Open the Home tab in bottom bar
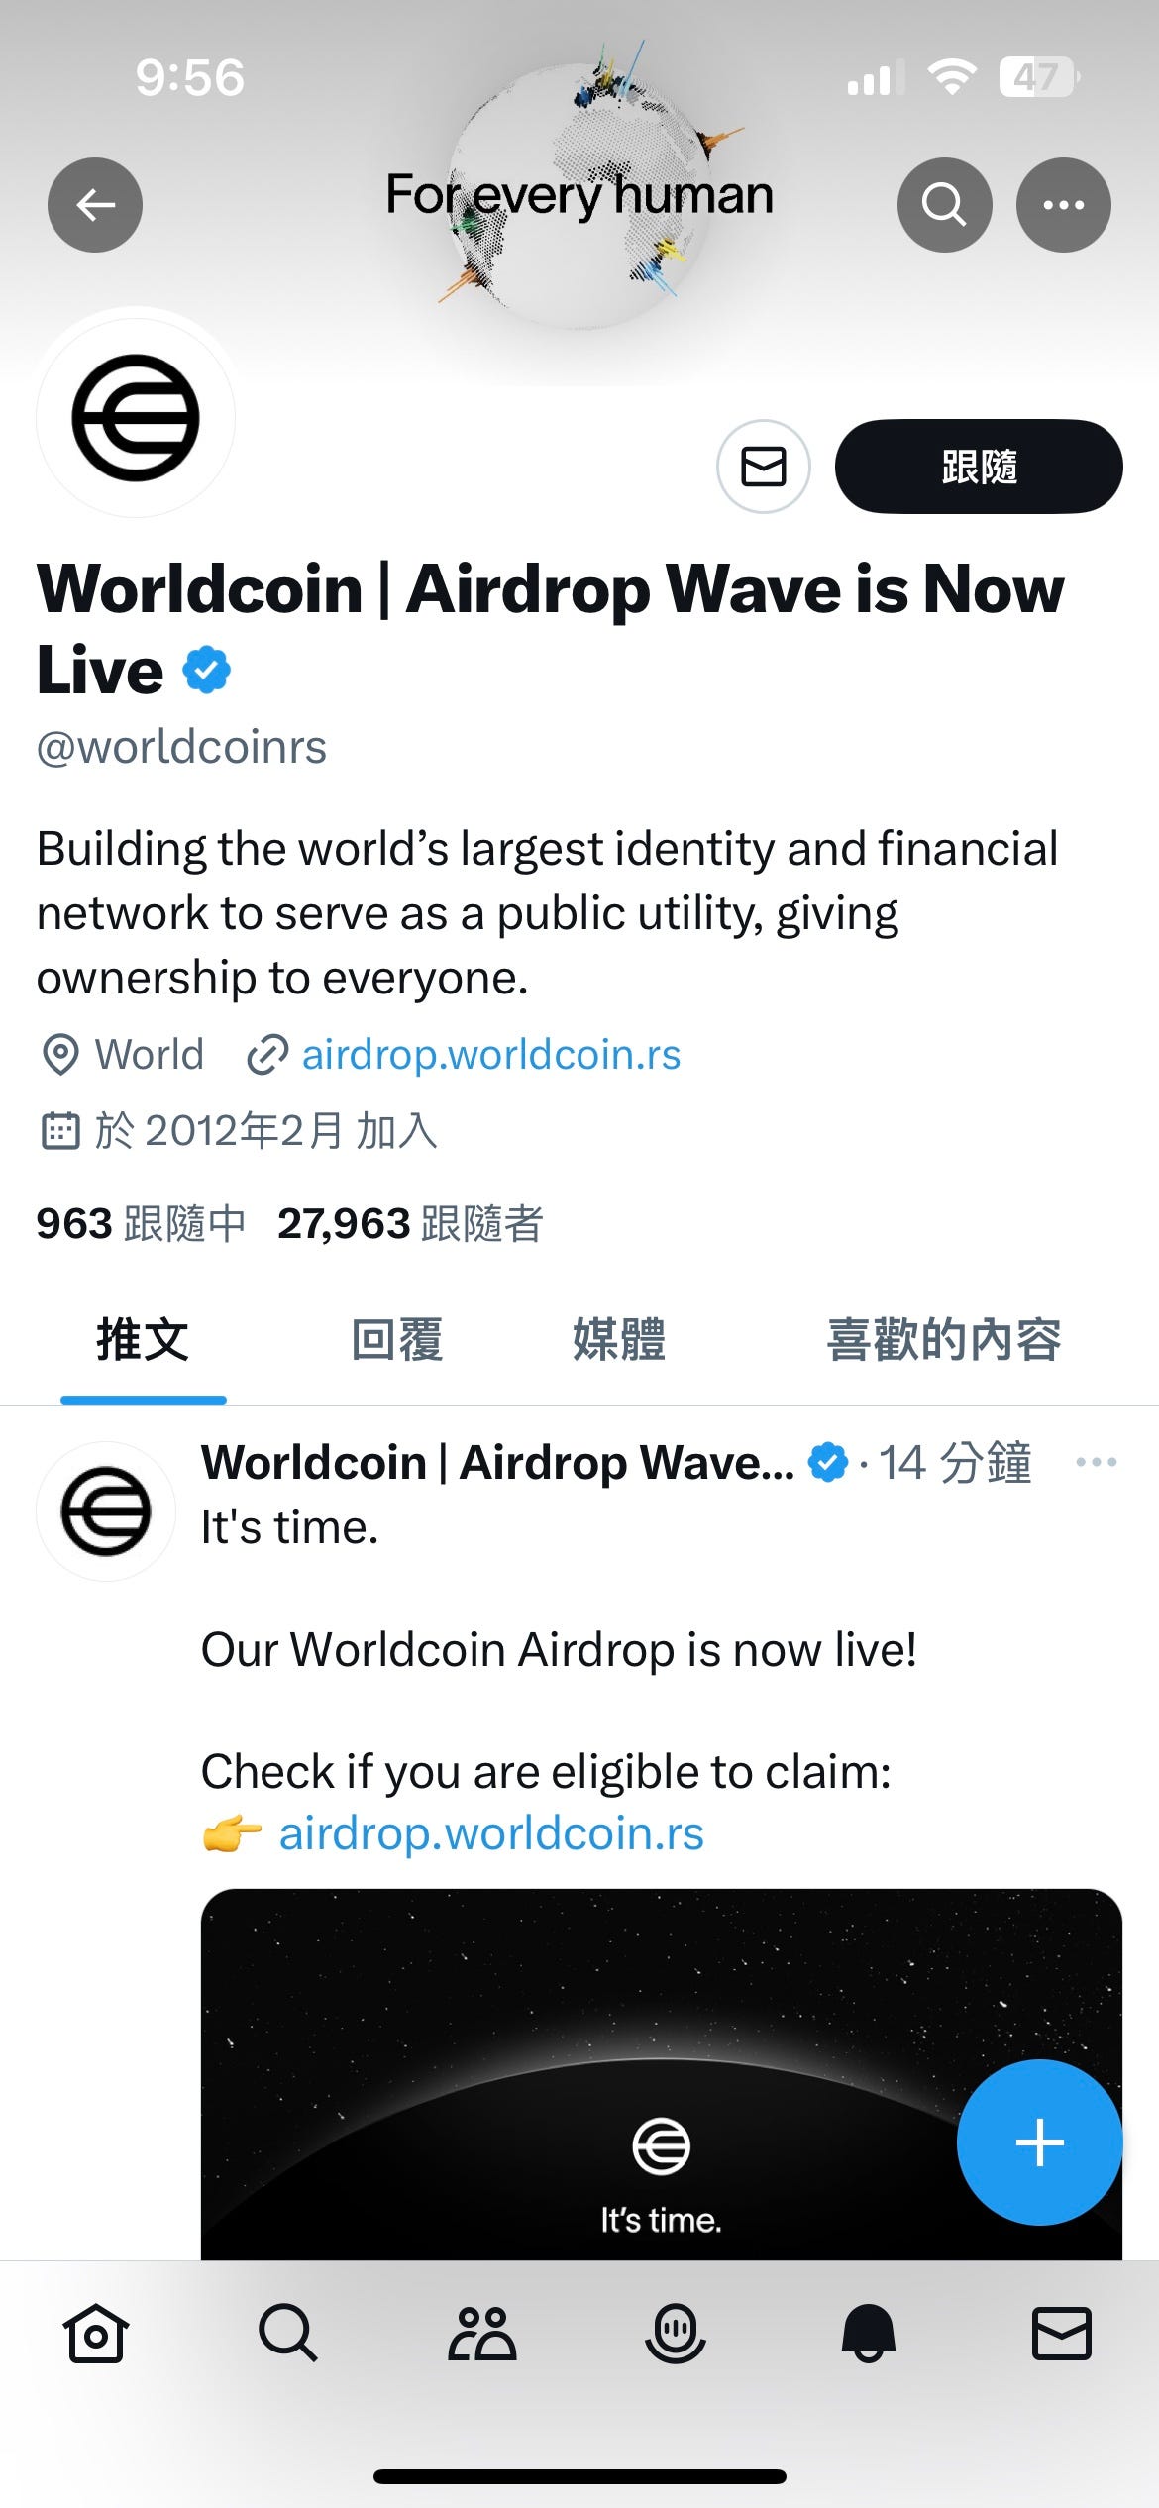This screenshot has height=2508, width=1159. (96, 2335)
